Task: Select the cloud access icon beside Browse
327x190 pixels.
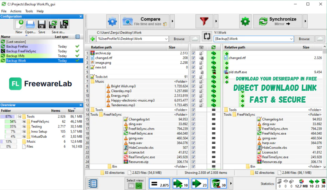Action: 194,39
